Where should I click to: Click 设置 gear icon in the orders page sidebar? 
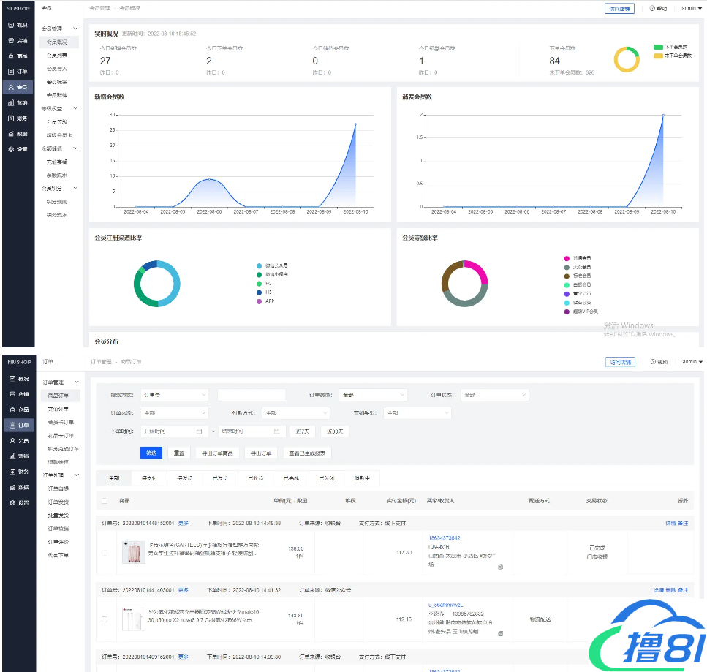point(11,503)
